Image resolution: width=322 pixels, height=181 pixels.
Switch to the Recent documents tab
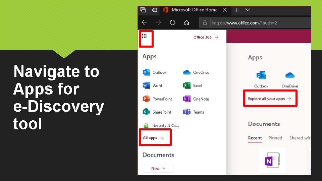pyautogui.click(x=255, y=138)
